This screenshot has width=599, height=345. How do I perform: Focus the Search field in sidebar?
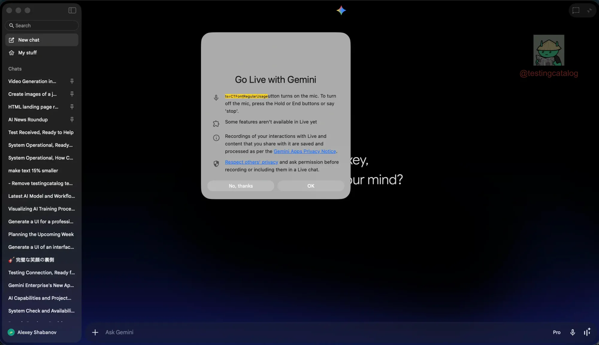pos(42,25)
